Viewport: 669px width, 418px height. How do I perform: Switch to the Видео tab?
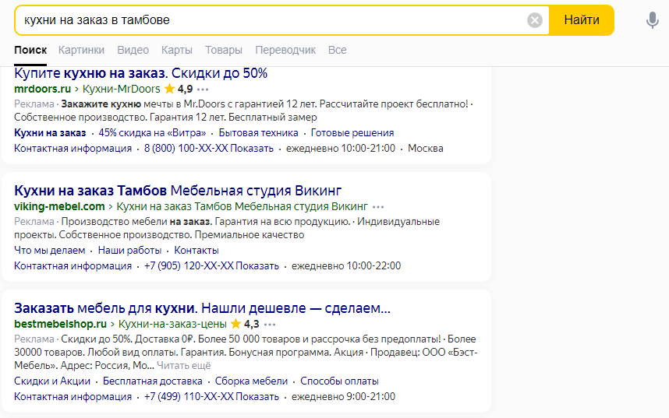click(x=133, y=50)
